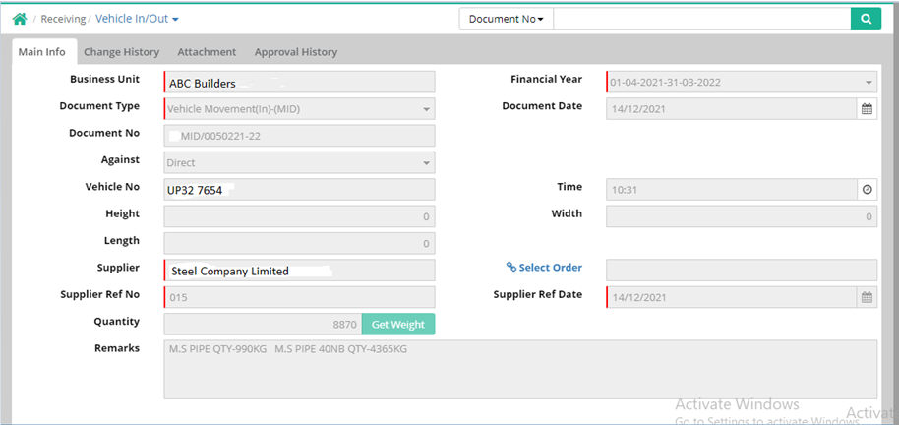Viewport: 899px width, 425px height.
Task: Click the Vehicle No field
Action: [x=299, y=190]
